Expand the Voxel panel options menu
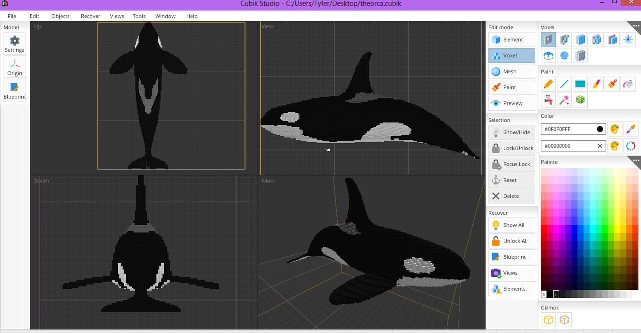The height and width of the screenshot is (333, 641). tap(635, 25)
